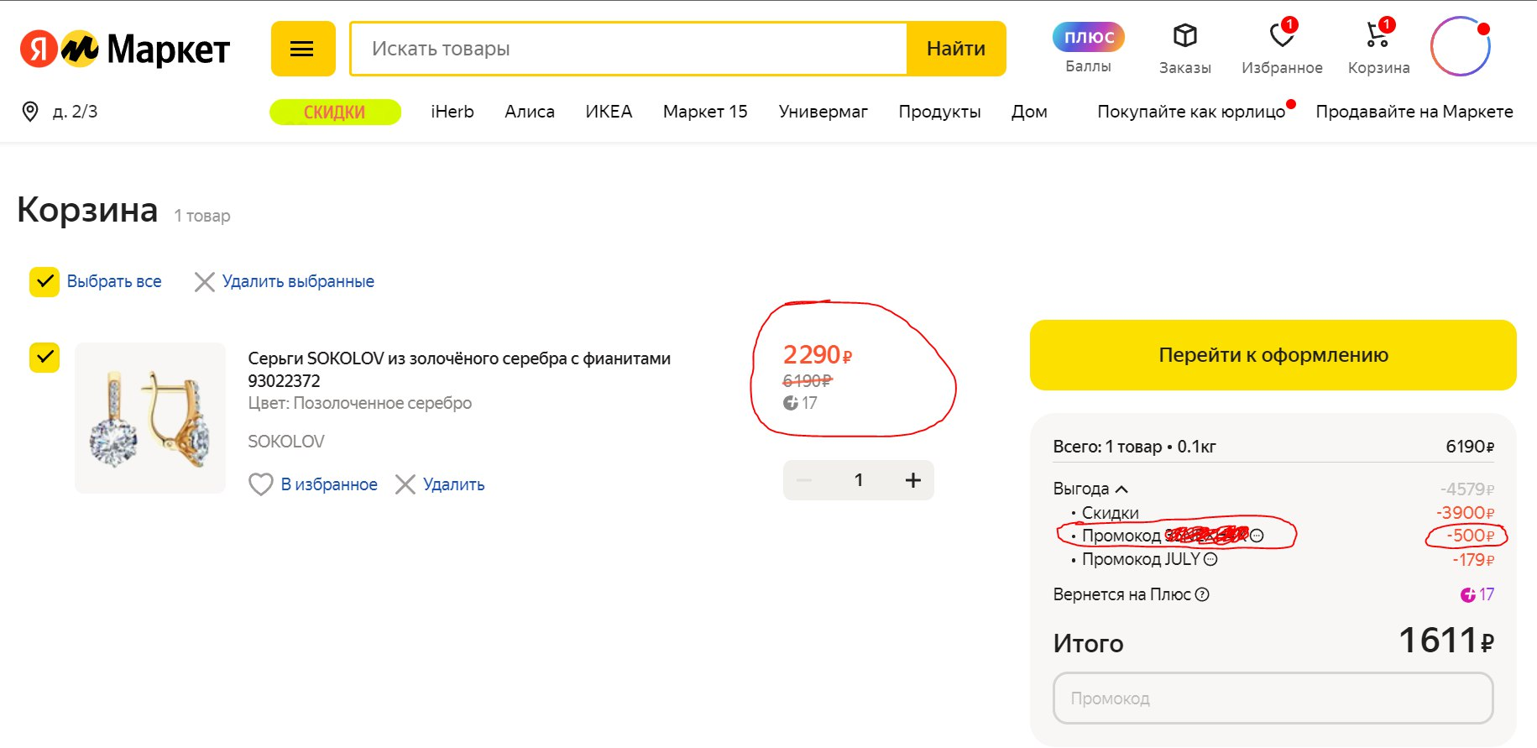1537x748 pixels.
Task: Open the Orders box icon
Action: tap(1184, 36)
